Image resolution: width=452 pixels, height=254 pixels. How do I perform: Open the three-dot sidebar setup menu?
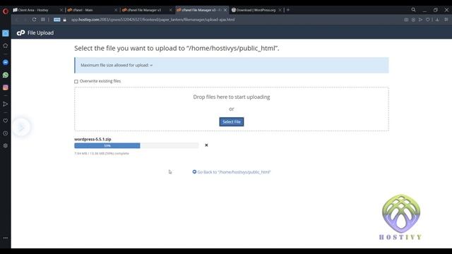[x=6, y=238]
